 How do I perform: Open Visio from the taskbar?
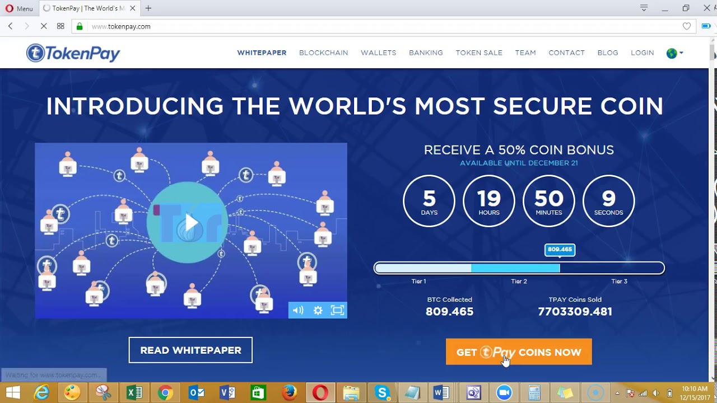point(227,393)
